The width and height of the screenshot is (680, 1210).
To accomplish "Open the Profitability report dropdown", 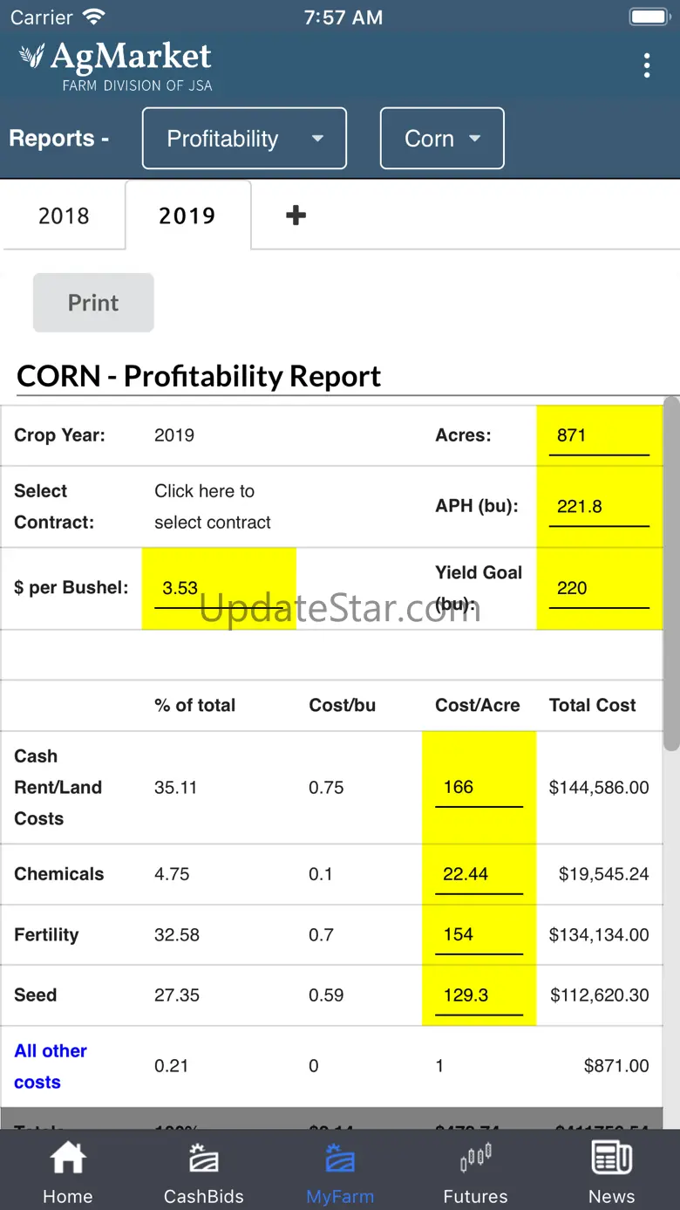I will coord(244,139).
